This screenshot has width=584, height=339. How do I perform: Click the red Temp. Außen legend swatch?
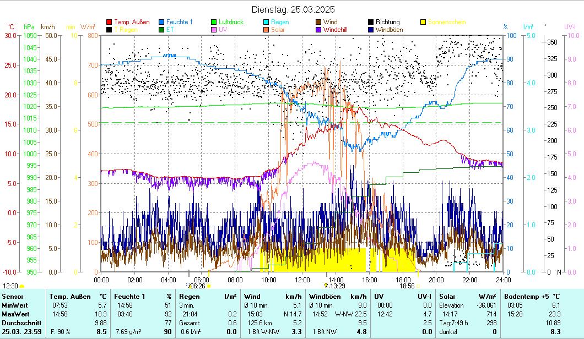[x=109, y=22]
